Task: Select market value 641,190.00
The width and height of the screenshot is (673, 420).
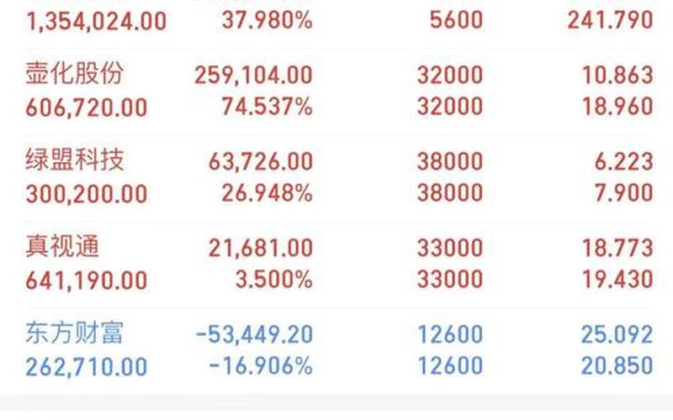Action: (87, 281)
